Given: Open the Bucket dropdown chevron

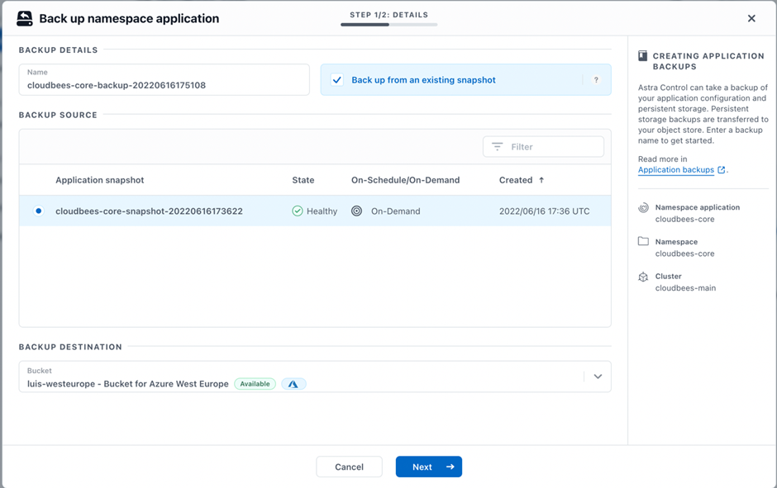Looking at the screenshot, I should (598, 377).
